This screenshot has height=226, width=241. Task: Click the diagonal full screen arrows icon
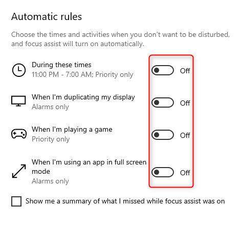tap(19, 171)
